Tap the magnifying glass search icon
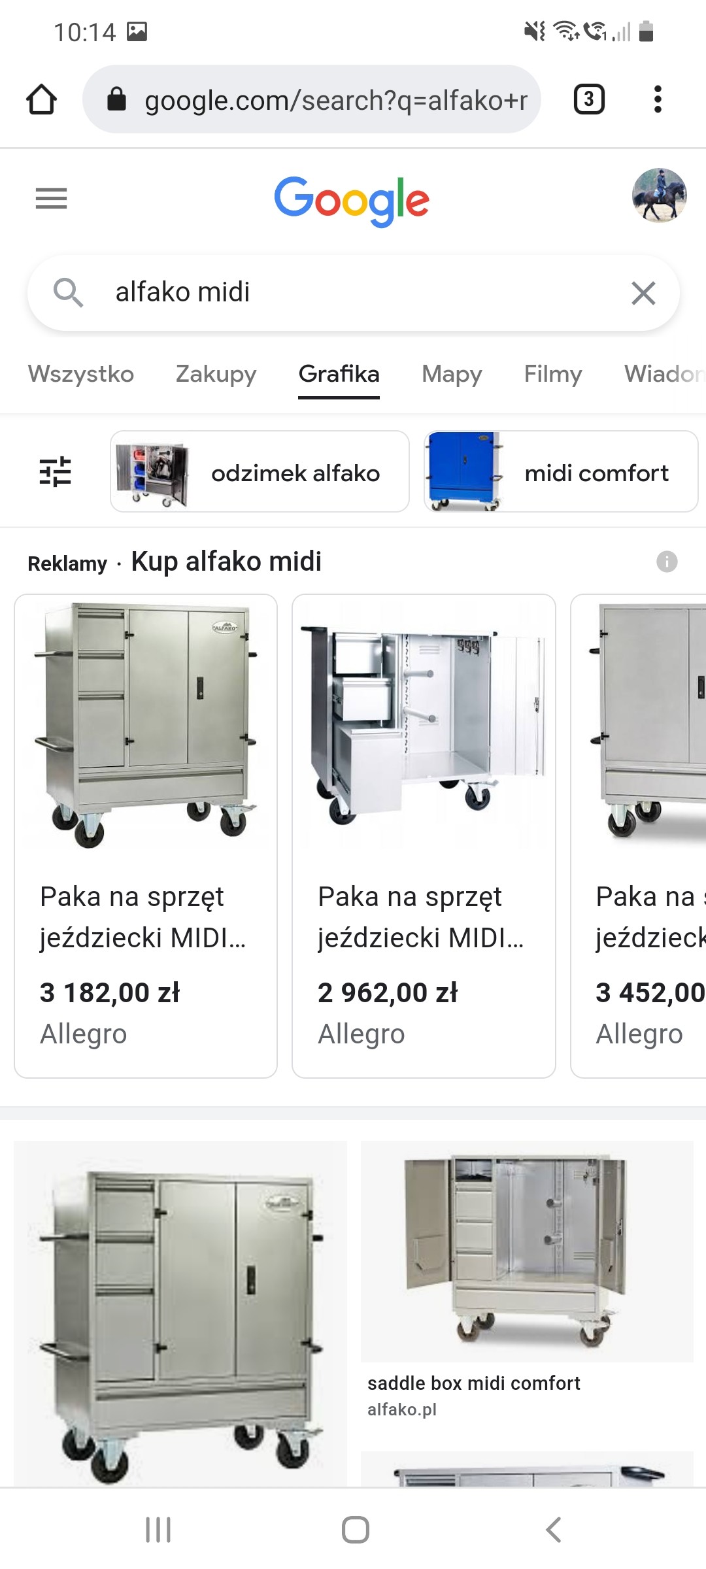The height and width of the screenshot is (1569, 706). tap(68, 292)
